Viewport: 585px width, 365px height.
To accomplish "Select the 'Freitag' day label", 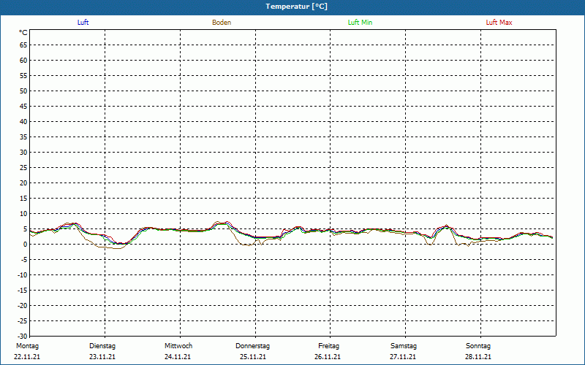I will [x=328, y=346].
